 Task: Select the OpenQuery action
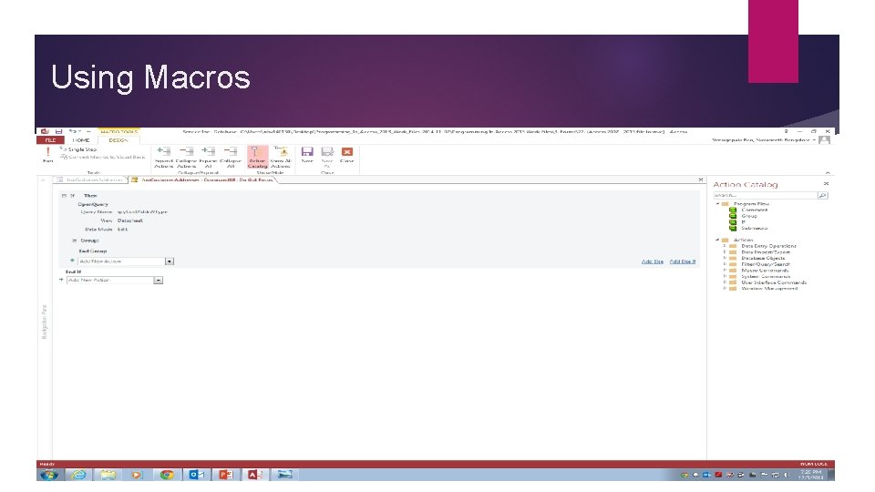[93, 204]
